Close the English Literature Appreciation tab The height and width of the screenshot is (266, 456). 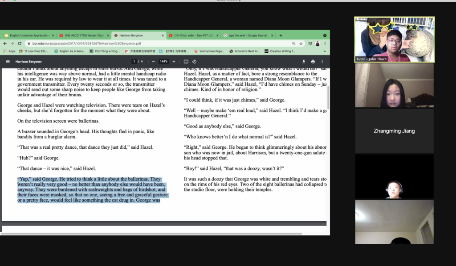click(53, 36)
